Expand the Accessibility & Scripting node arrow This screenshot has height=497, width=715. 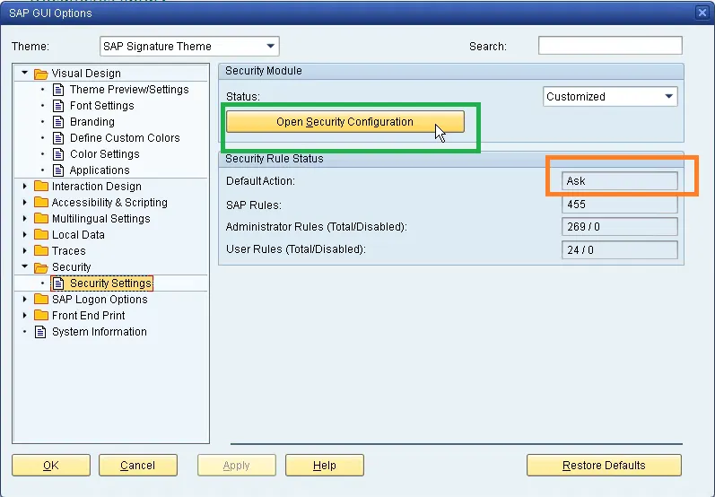point(24,203)
